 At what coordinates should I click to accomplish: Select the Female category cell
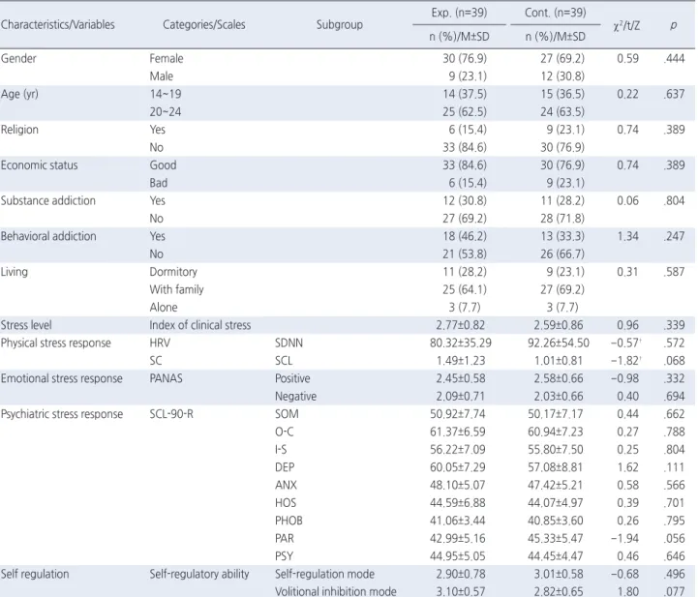(167, 58)
